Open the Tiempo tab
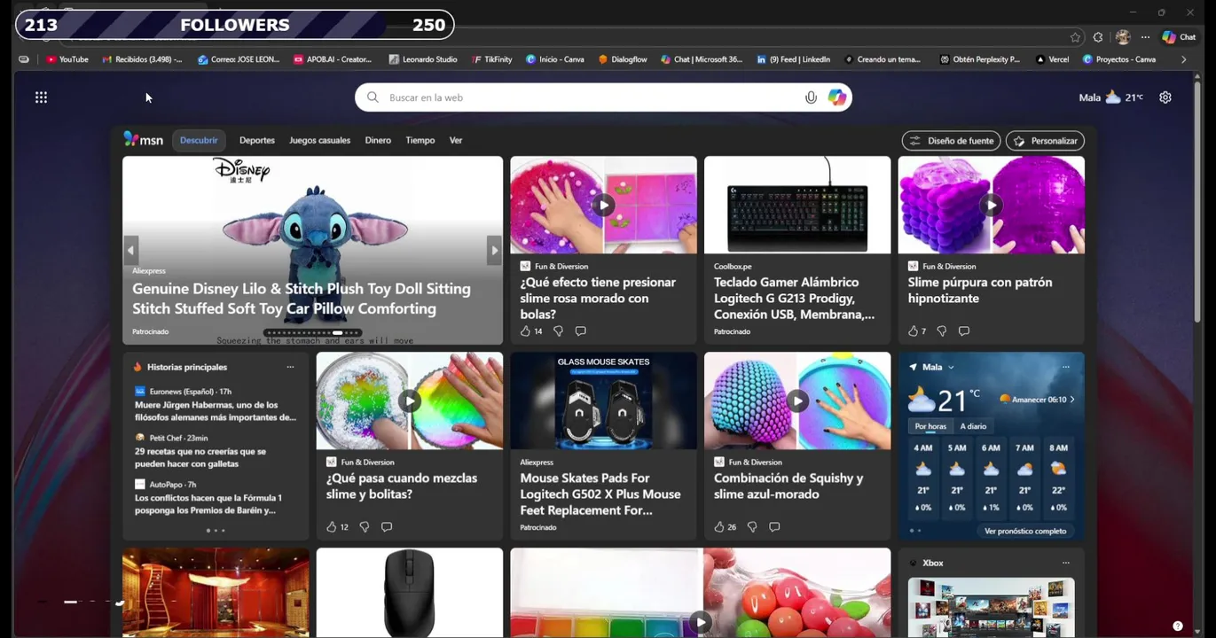Viewport: 1216px width, 638px height. [x=420, y=140]
